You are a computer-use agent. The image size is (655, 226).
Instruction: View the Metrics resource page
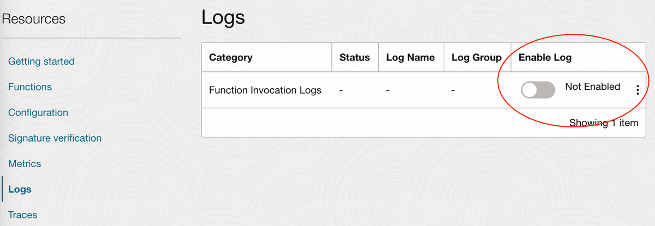[x=25, y=164]
